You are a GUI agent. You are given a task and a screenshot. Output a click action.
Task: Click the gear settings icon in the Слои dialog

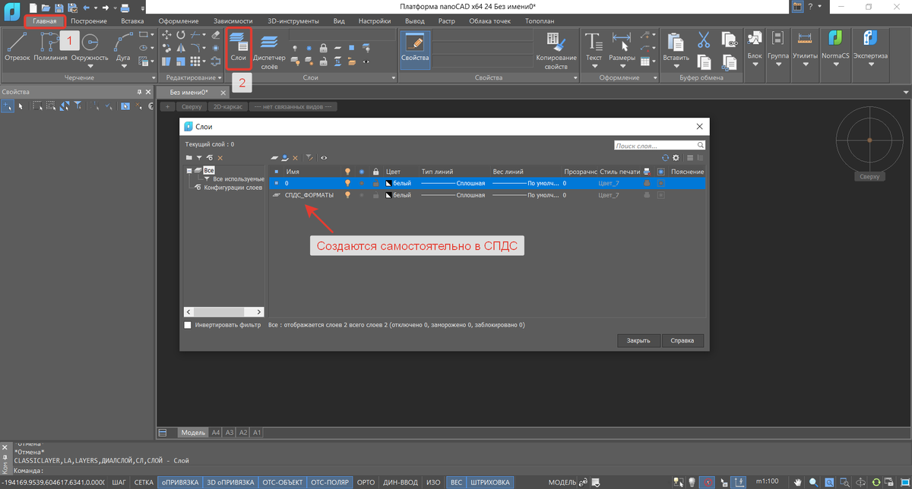click(676, 157)
